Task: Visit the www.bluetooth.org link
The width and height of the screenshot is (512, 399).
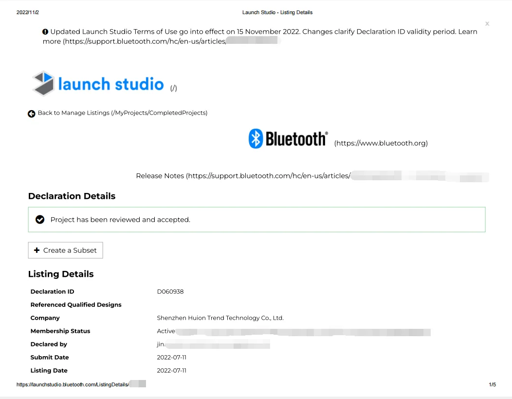Action: [381, 143]
